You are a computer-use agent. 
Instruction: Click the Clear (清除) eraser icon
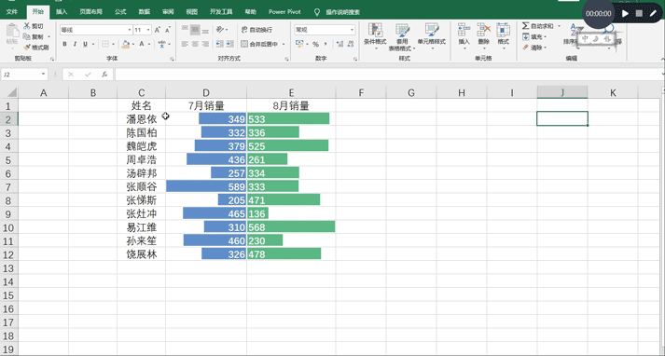coord(525,48)
